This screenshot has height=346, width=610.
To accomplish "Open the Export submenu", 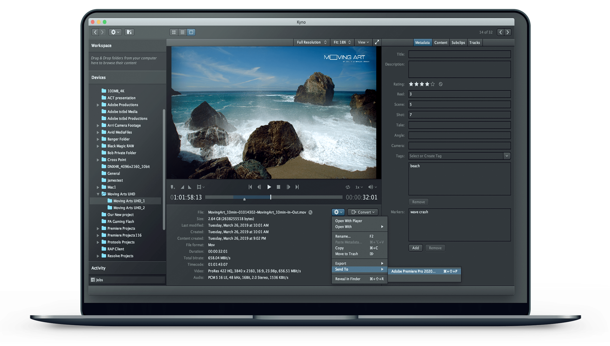I will 359,263.
